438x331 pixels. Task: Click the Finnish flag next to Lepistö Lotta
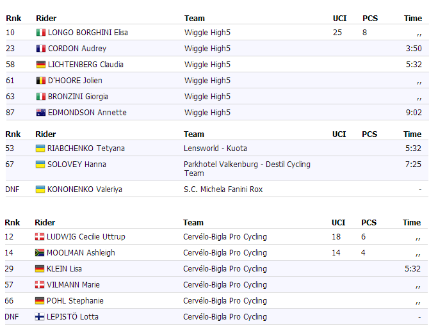click(x=40, y=317)
